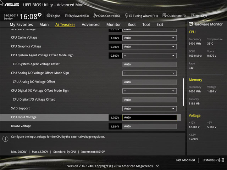Select the CPU Input Voltage row label
The width and height of the screenshot is (227, 170).
[x=24, y=117]
